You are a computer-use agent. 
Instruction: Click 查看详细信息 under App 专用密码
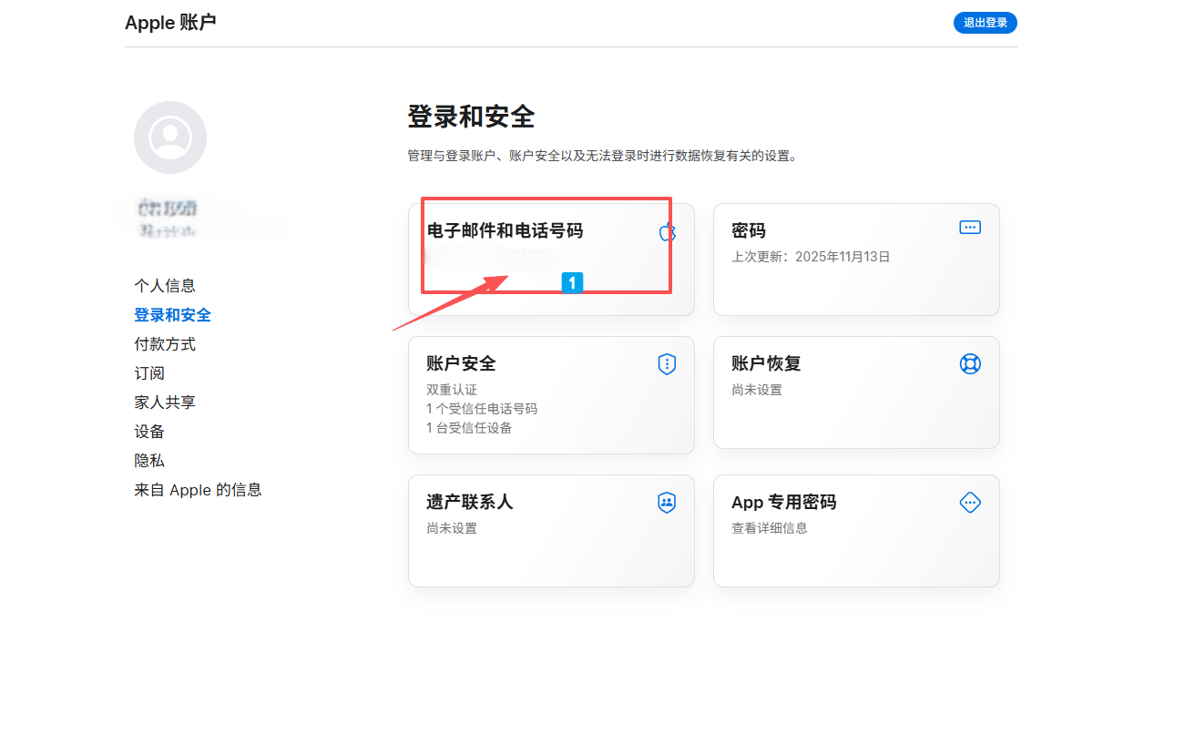click(x=769, y=528)
